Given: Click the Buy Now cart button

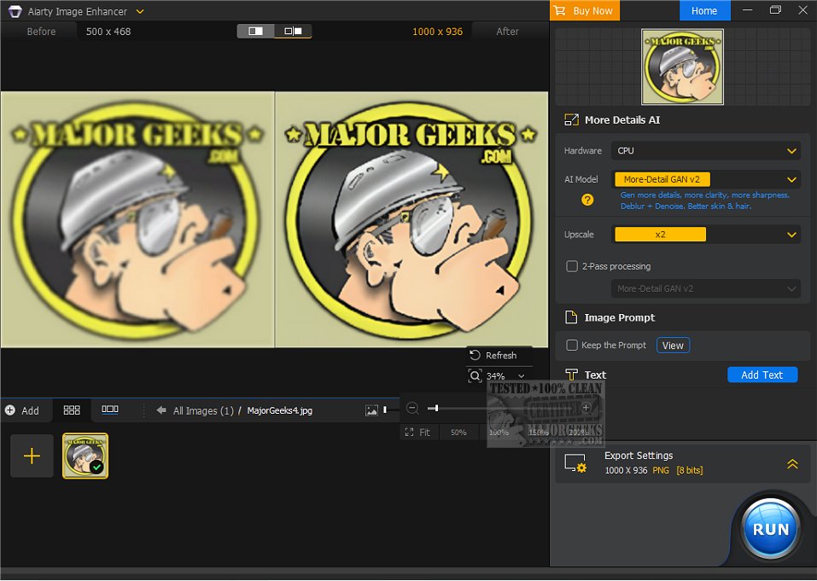Looking at the screenshot, I should click(x=585, y=10).
